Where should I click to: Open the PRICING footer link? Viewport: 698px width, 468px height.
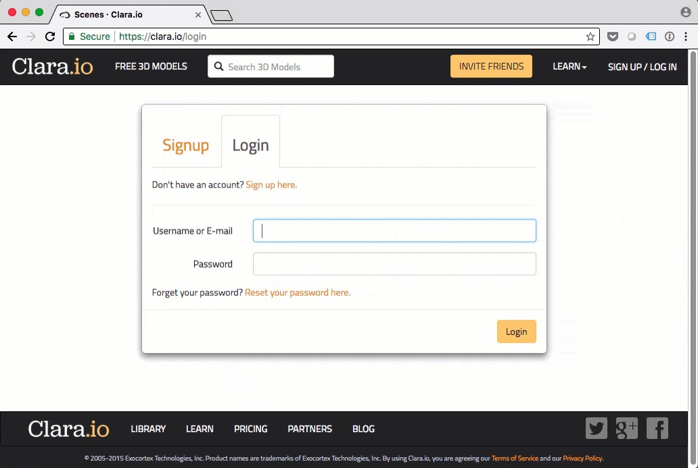[x=251, y=429]
